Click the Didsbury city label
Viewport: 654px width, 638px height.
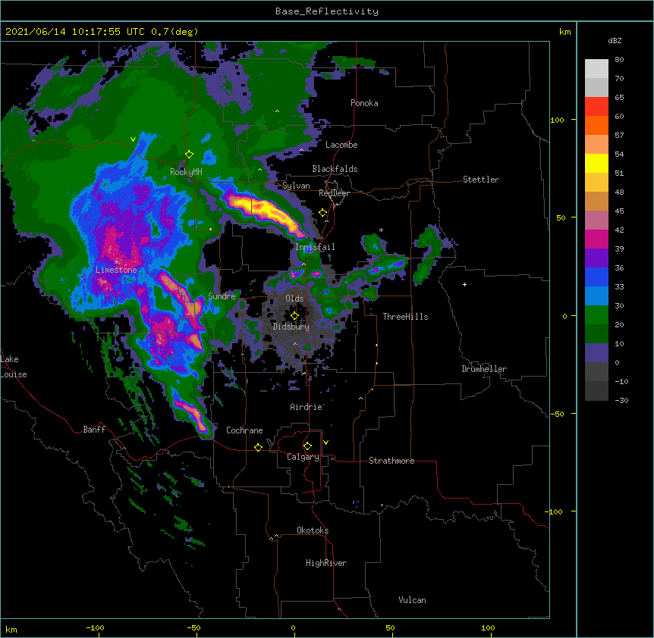291,327
